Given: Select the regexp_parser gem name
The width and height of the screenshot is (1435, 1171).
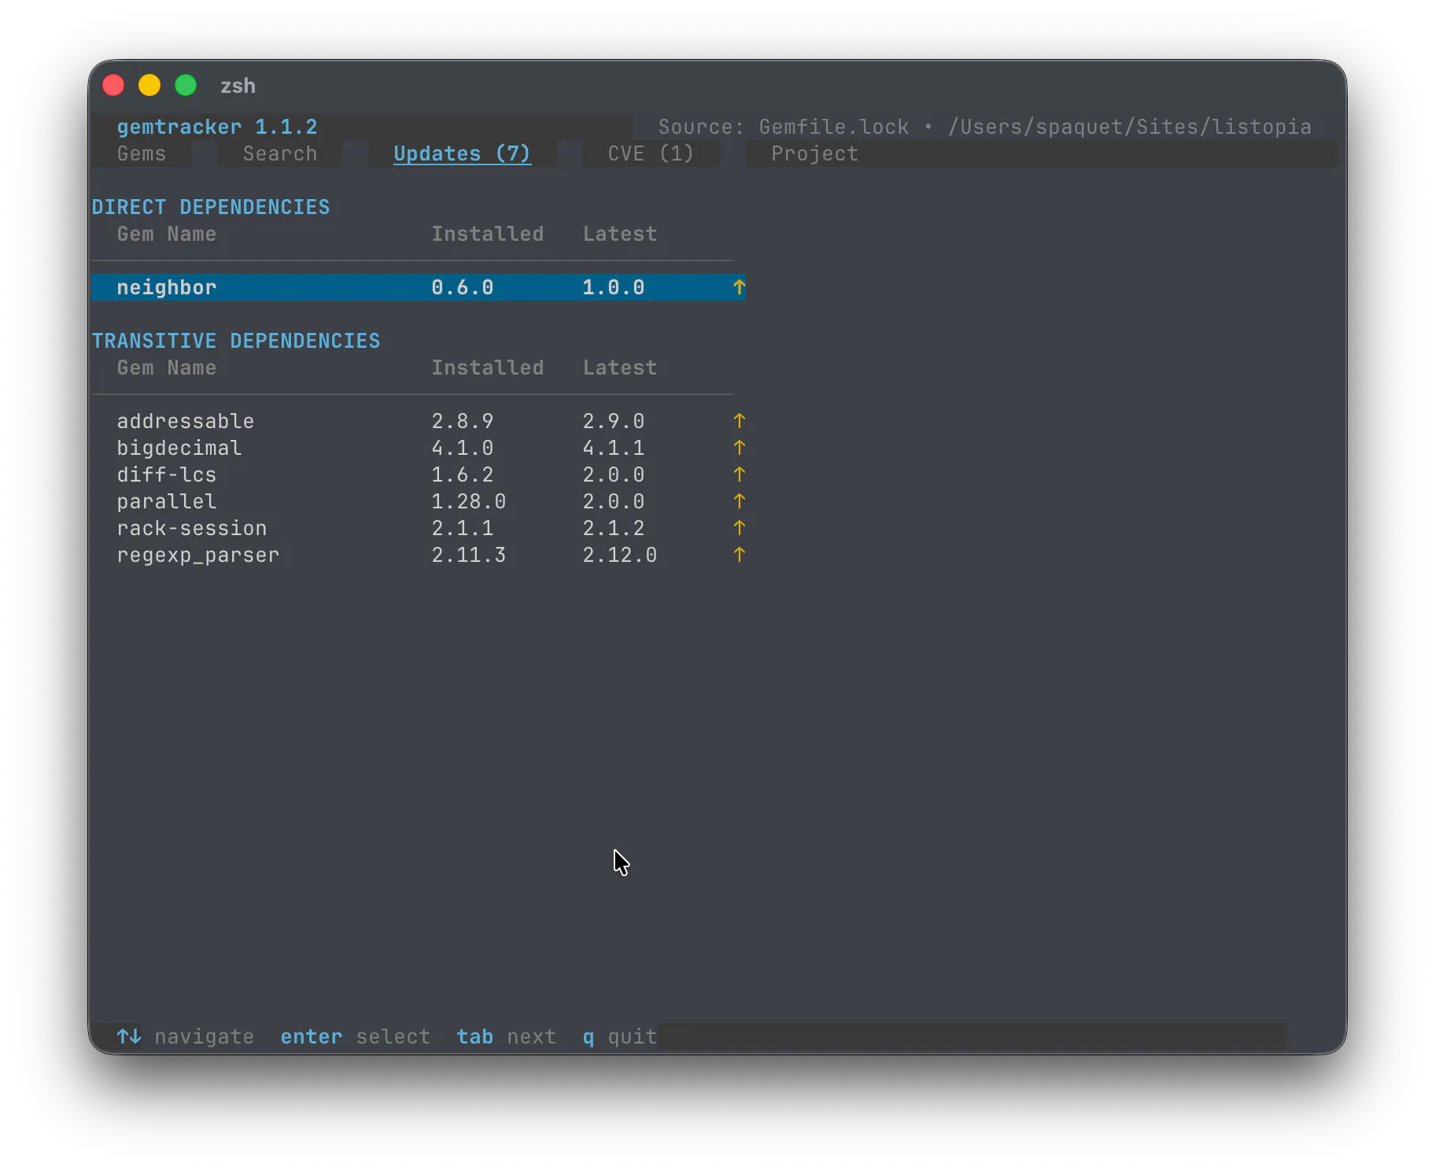Looking at the screenshot, I should point(198,555).
